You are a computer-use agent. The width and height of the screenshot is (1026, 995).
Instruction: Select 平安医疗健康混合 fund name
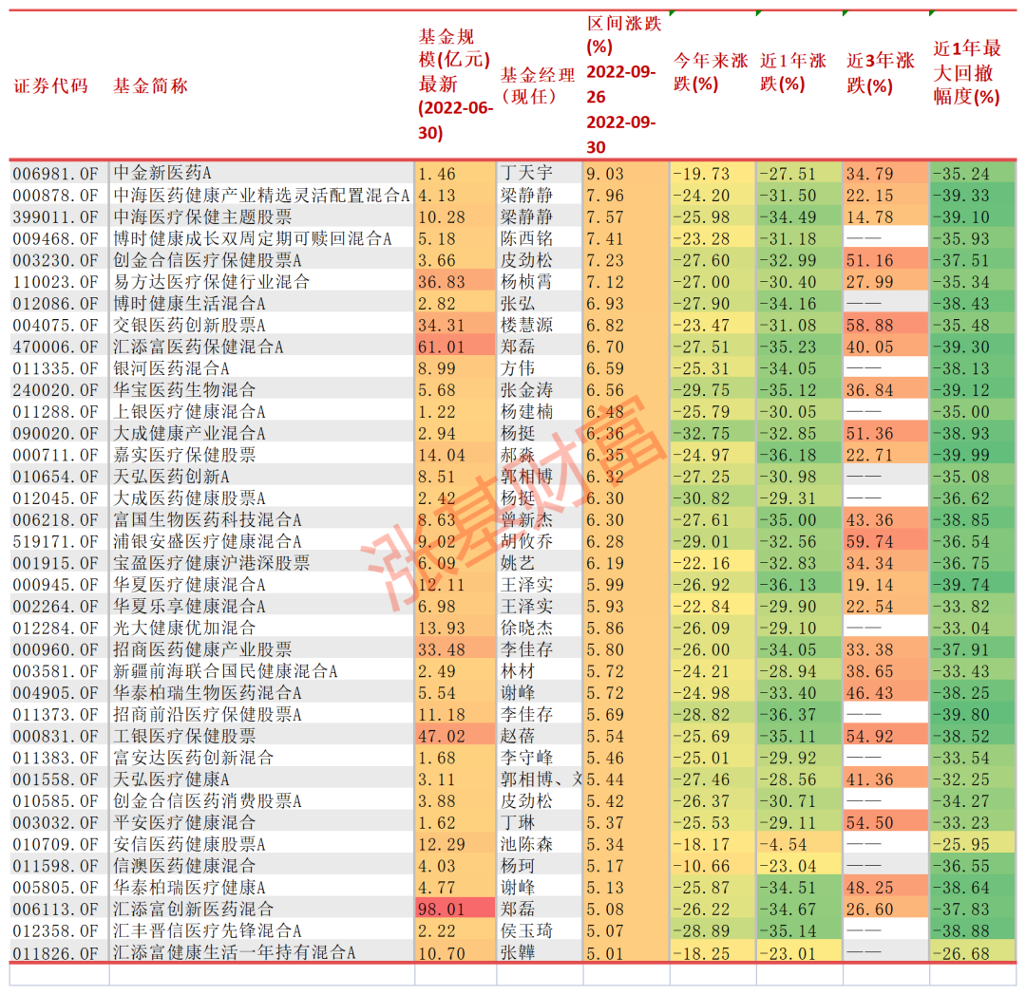coord(184,821)
